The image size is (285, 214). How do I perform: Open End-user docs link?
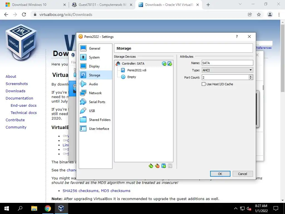pyautogui.click(x=24, y=106)
